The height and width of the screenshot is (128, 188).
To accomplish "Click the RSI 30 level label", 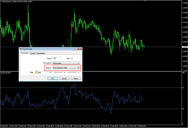I will click(x=183, y=109).
